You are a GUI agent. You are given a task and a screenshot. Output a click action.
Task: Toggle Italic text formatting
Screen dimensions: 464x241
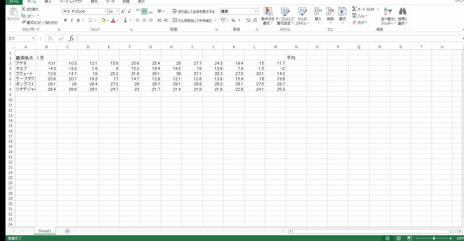point(72,20)
